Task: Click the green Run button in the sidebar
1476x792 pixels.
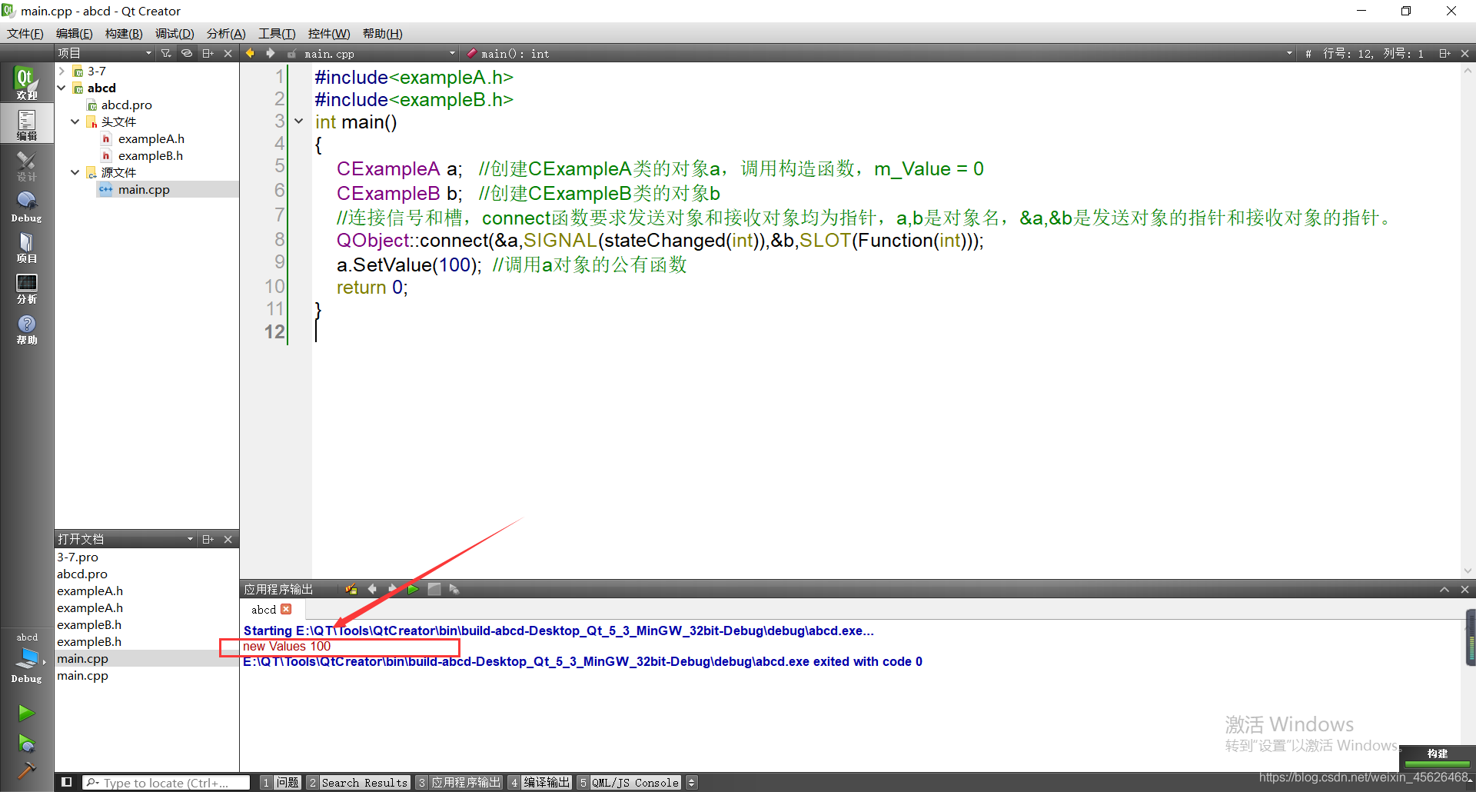Action: coord(26,713)
